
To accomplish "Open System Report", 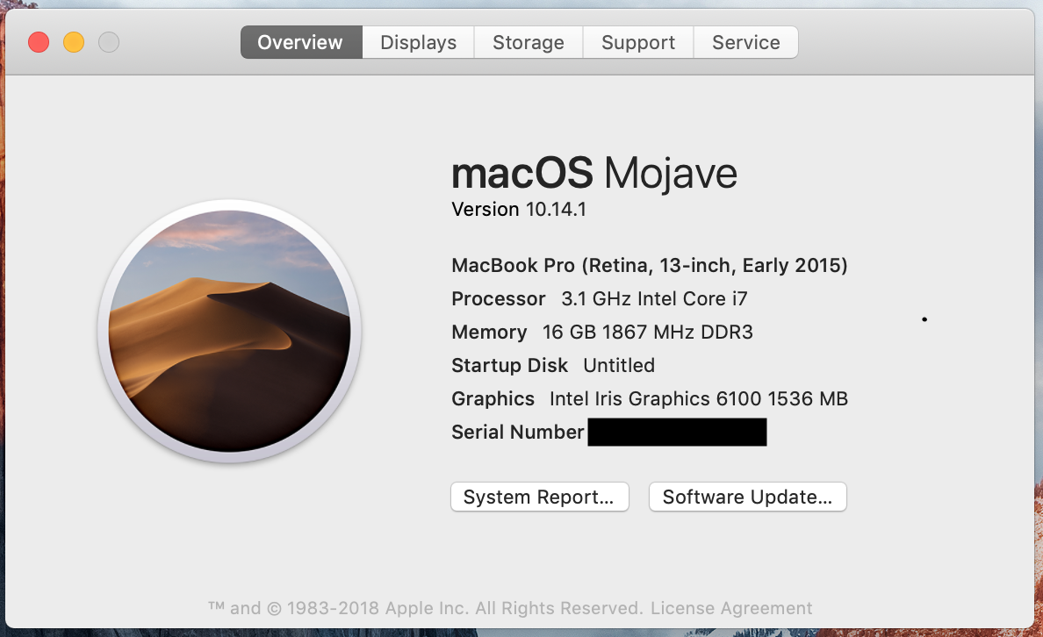I will [x=539, y=497].
